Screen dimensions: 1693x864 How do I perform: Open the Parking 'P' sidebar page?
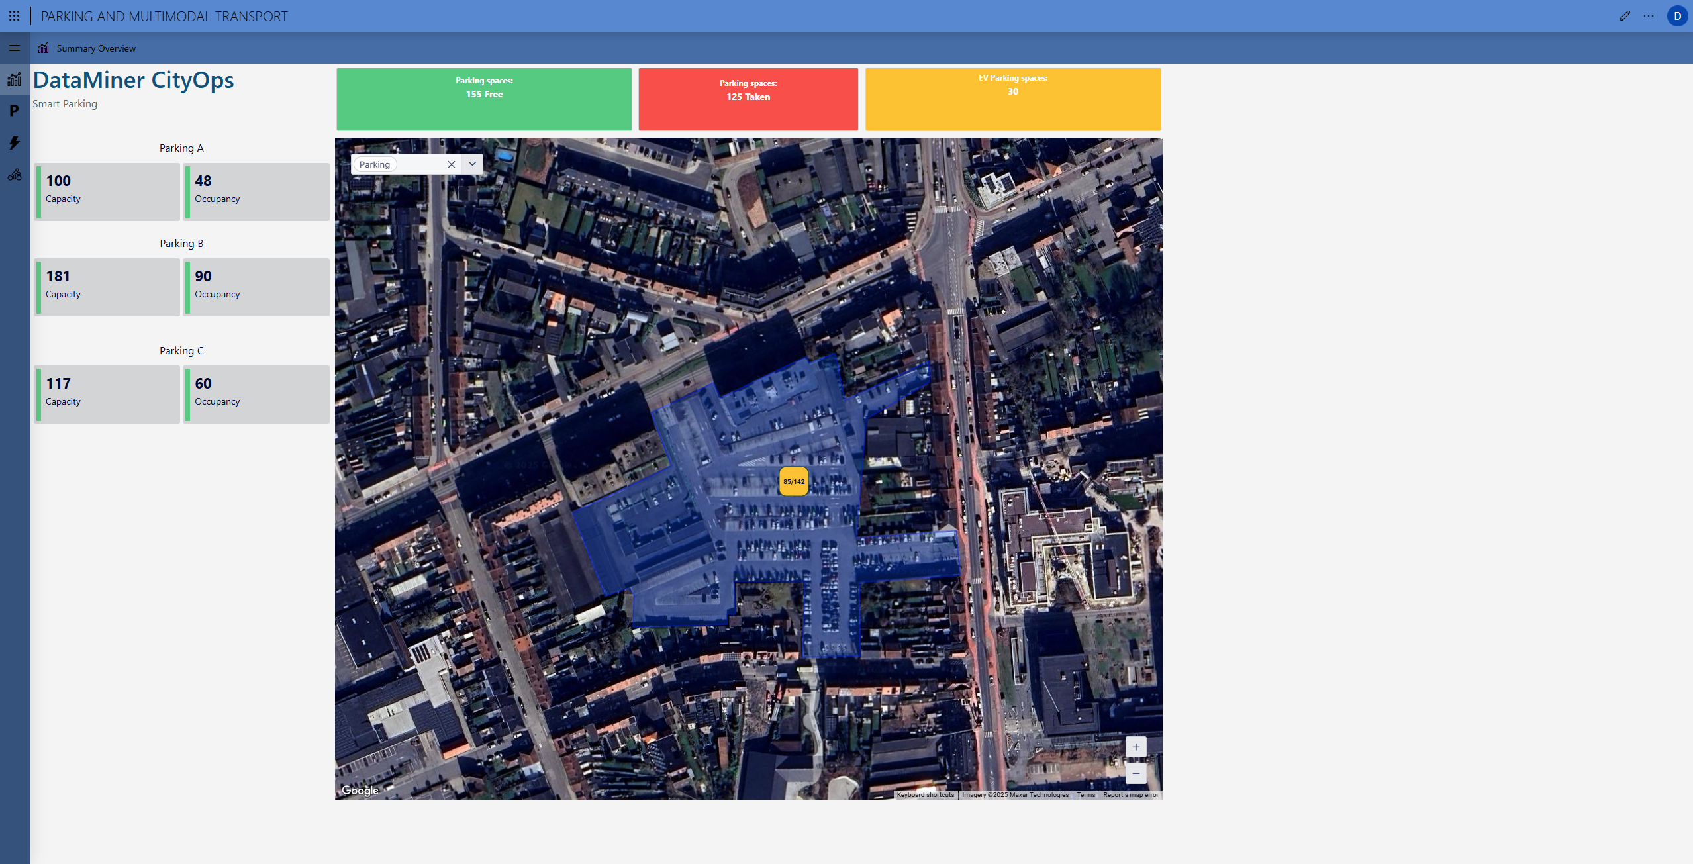point(15,111)
